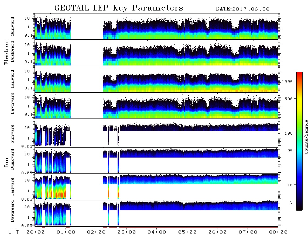Click the 08:00 time tick label
The image size is (308, 237).
tap(278, 232)
